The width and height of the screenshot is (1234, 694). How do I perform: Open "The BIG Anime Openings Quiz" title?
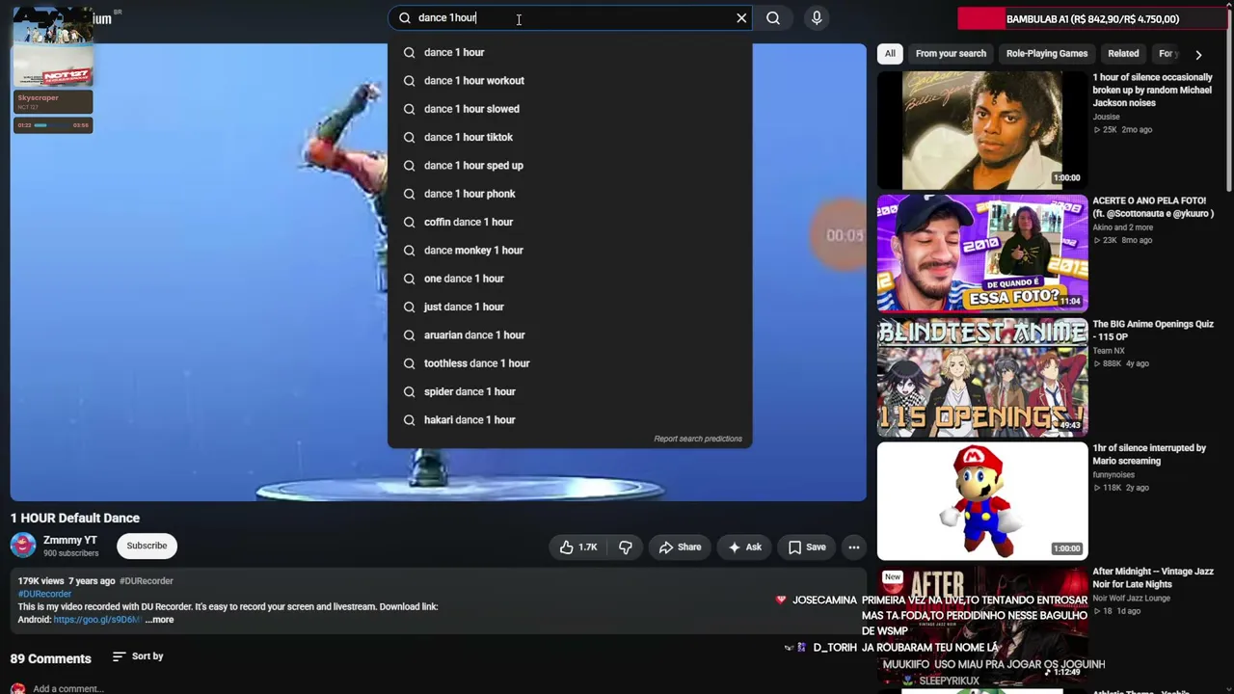coord(1153,331)
